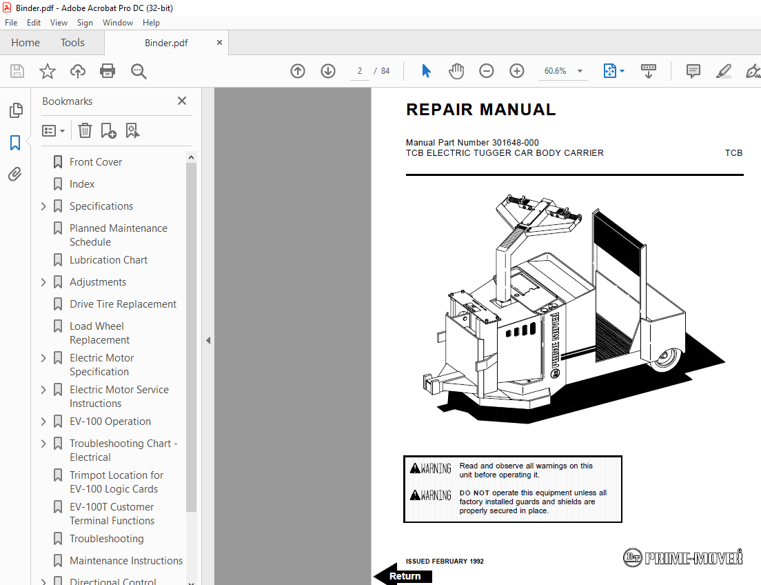The image size is (761, 585).
Task: Collapse the navigation pane arrow
Action: point(208,340)
